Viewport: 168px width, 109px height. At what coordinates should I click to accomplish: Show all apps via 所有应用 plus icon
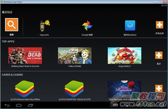[160, 25]
